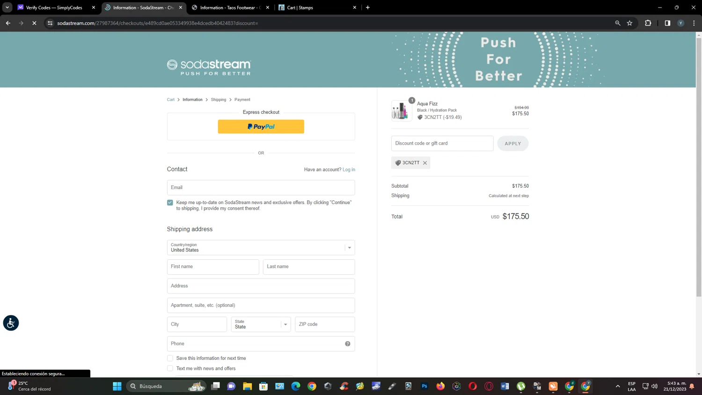The width and height of the screenshot is (702, 395).
Task: Remove the 3CN2TT discount code tag
Action: (x=425, y=163)
